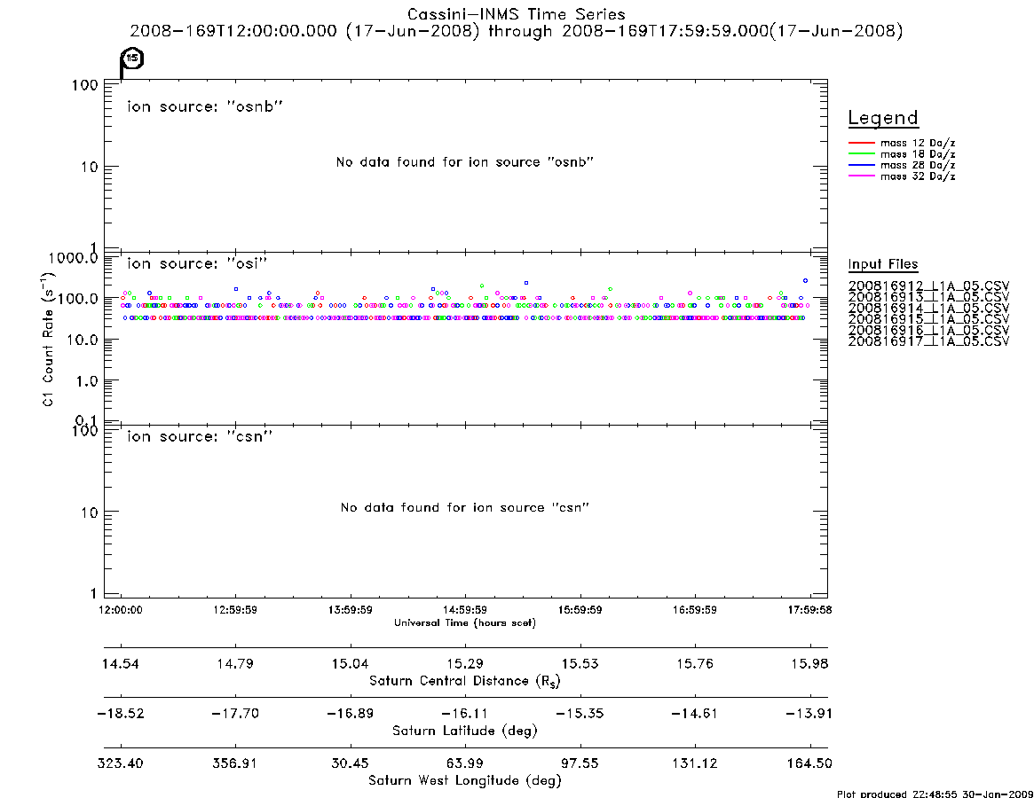
Task: Click the 12:59:59 time tick label
Action: pyautogui.click(x=235, y=610)
